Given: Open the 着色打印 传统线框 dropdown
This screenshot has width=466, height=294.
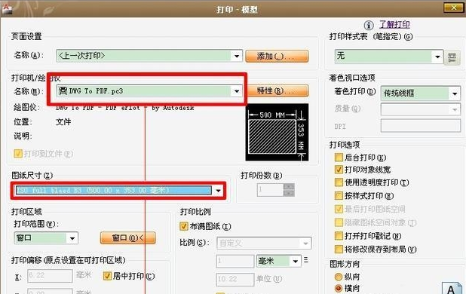Looking at the screenshot, I should click(x=455, y=93).
